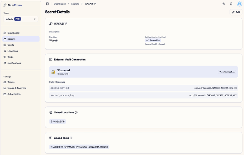The height and width of the screenshot is (155, 244).
Task: Switch theme using the sun icon
Action: (223, 4)
